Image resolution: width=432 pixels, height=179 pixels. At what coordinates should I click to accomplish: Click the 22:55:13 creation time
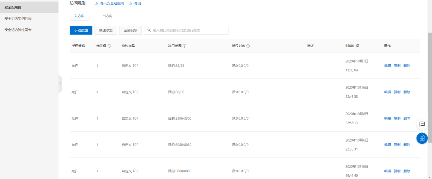coord(352,123)
